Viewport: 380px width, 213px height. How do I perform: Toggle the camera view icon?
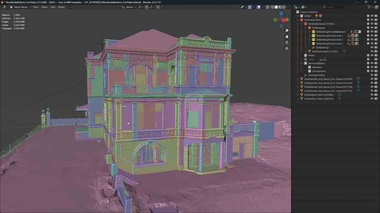click(287, 43)
